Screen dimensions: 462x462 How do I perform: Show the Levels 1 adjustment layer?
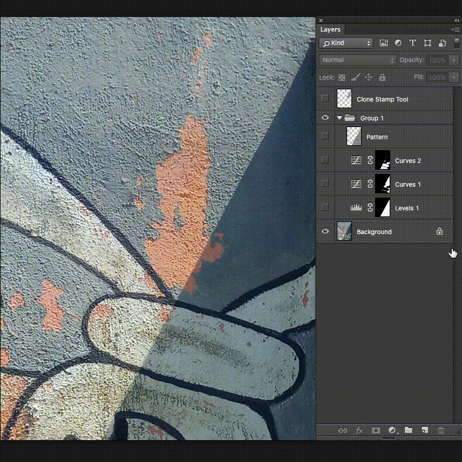(325, 207)
